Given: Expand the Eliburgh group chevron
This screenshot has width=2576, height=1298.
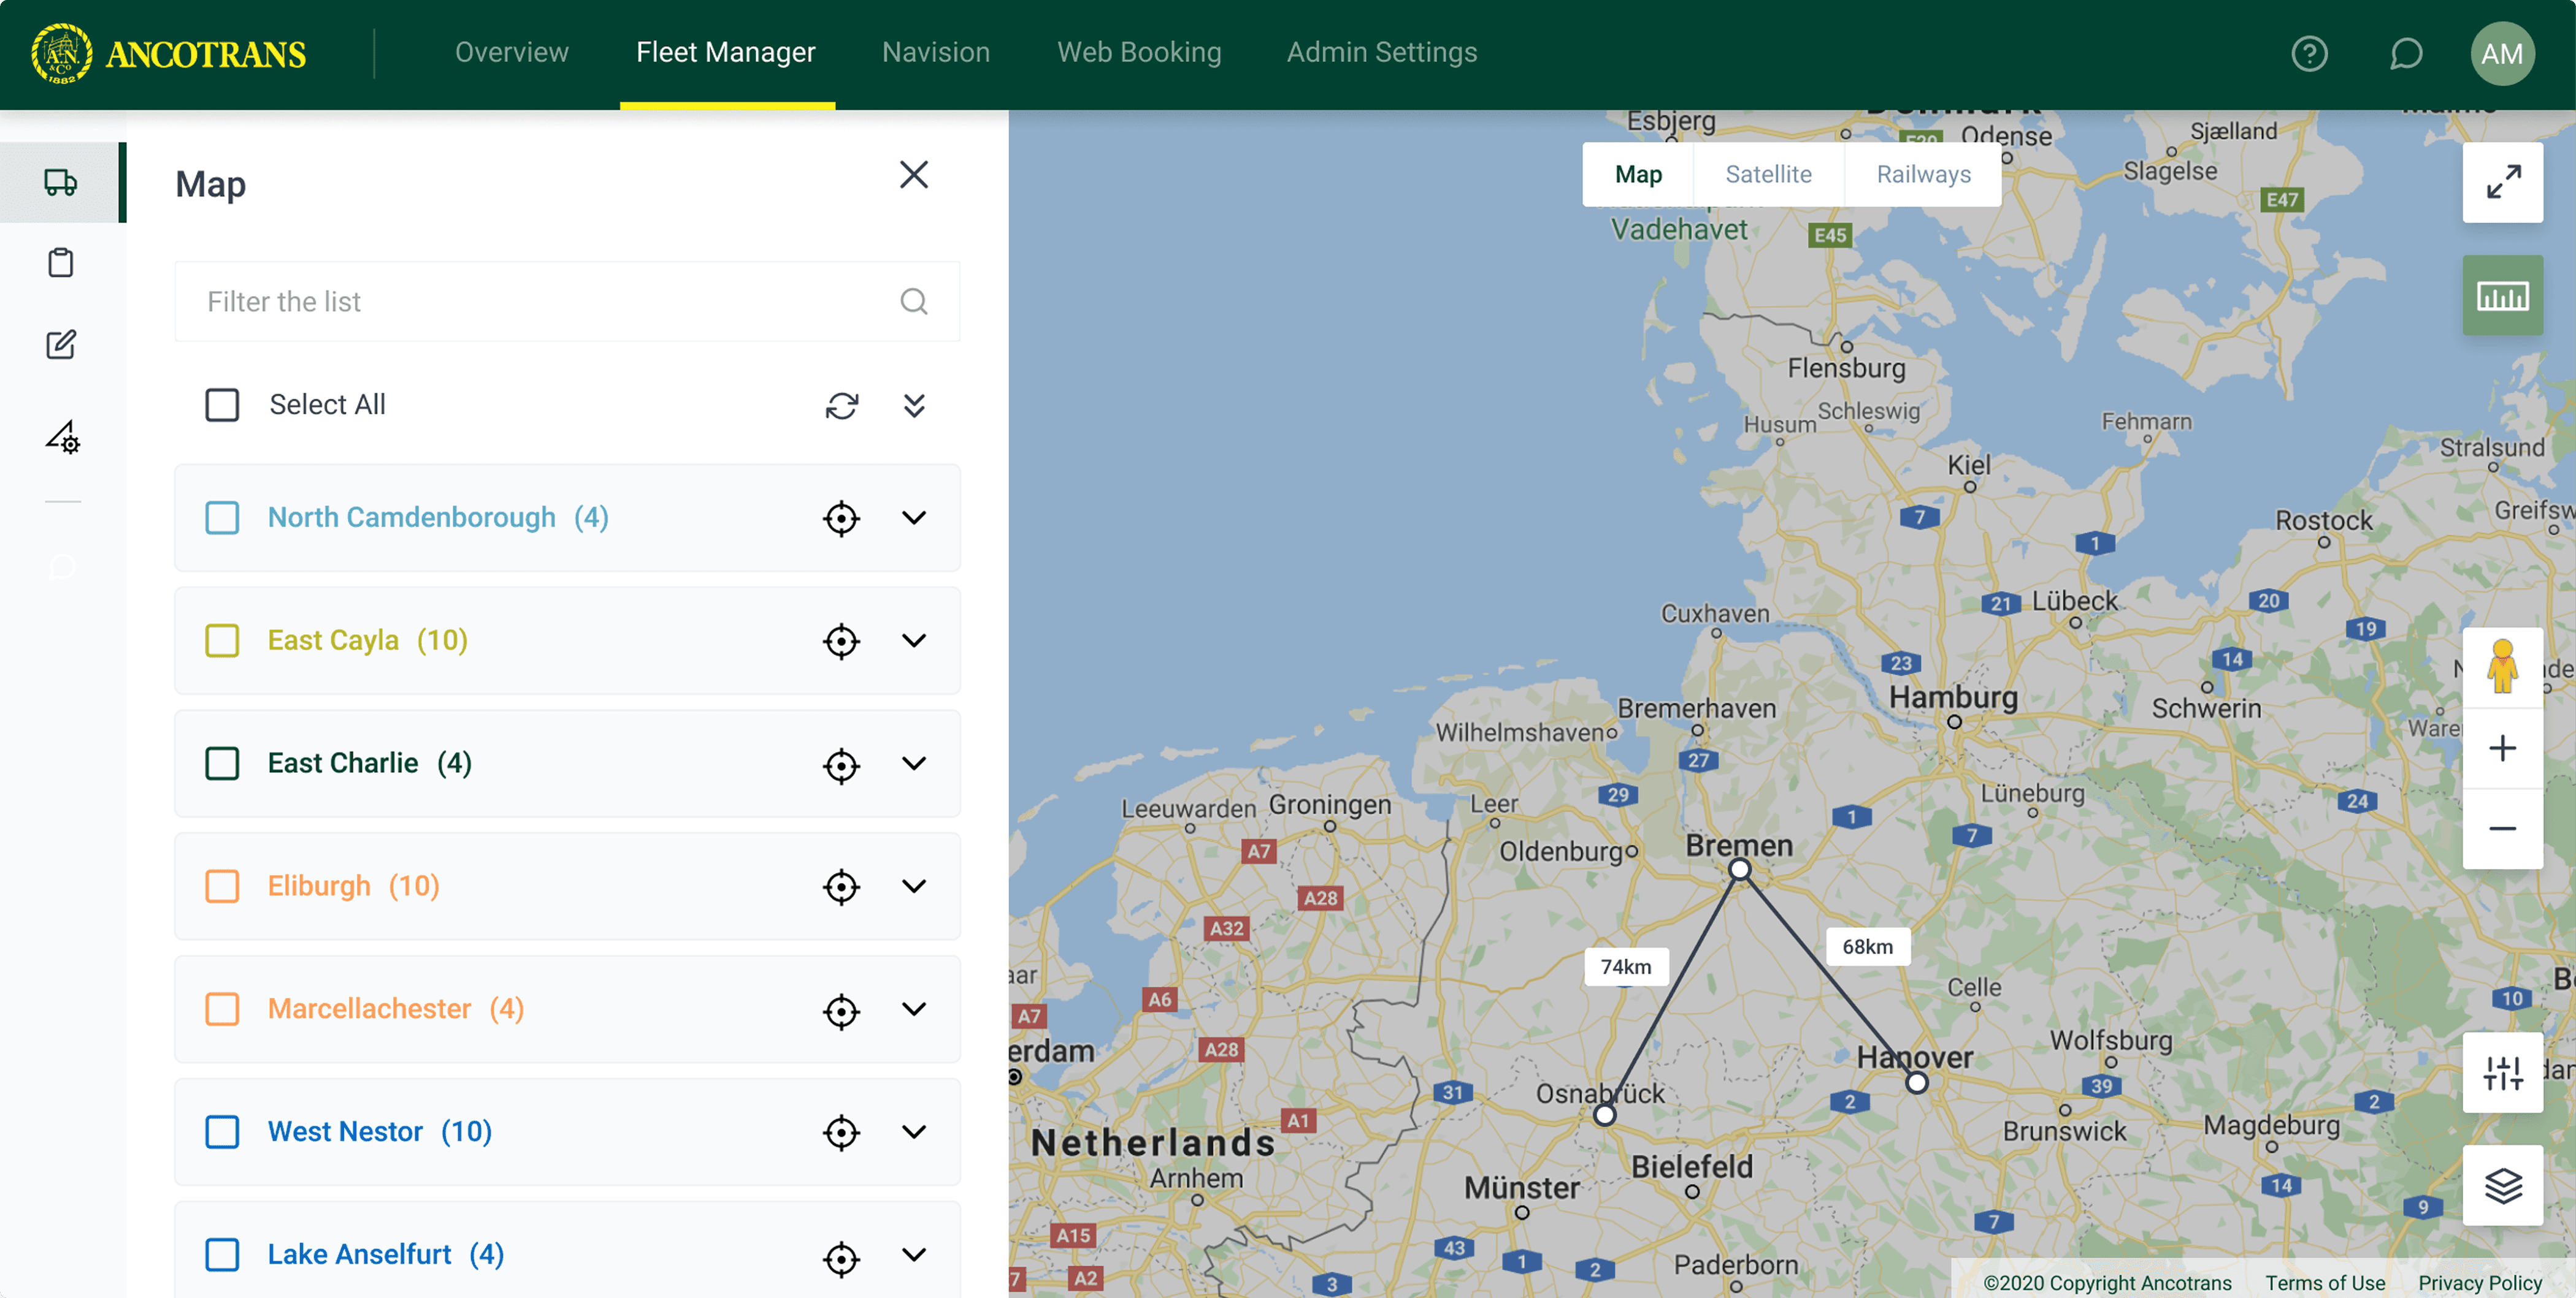Looking at the screenshot, I should point(913,886).
